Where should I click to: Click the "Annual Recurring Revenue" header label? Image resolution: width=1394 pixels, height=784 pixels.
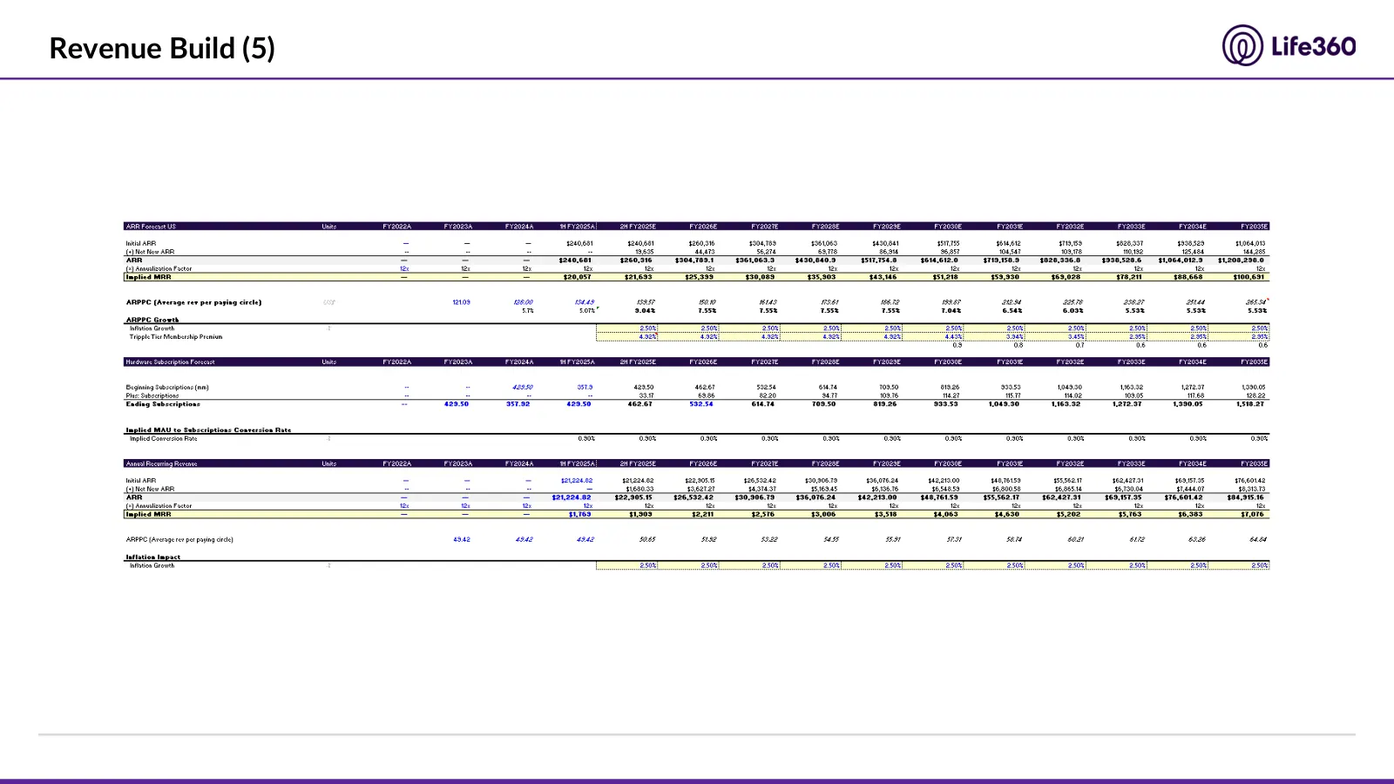pos(161,463)
